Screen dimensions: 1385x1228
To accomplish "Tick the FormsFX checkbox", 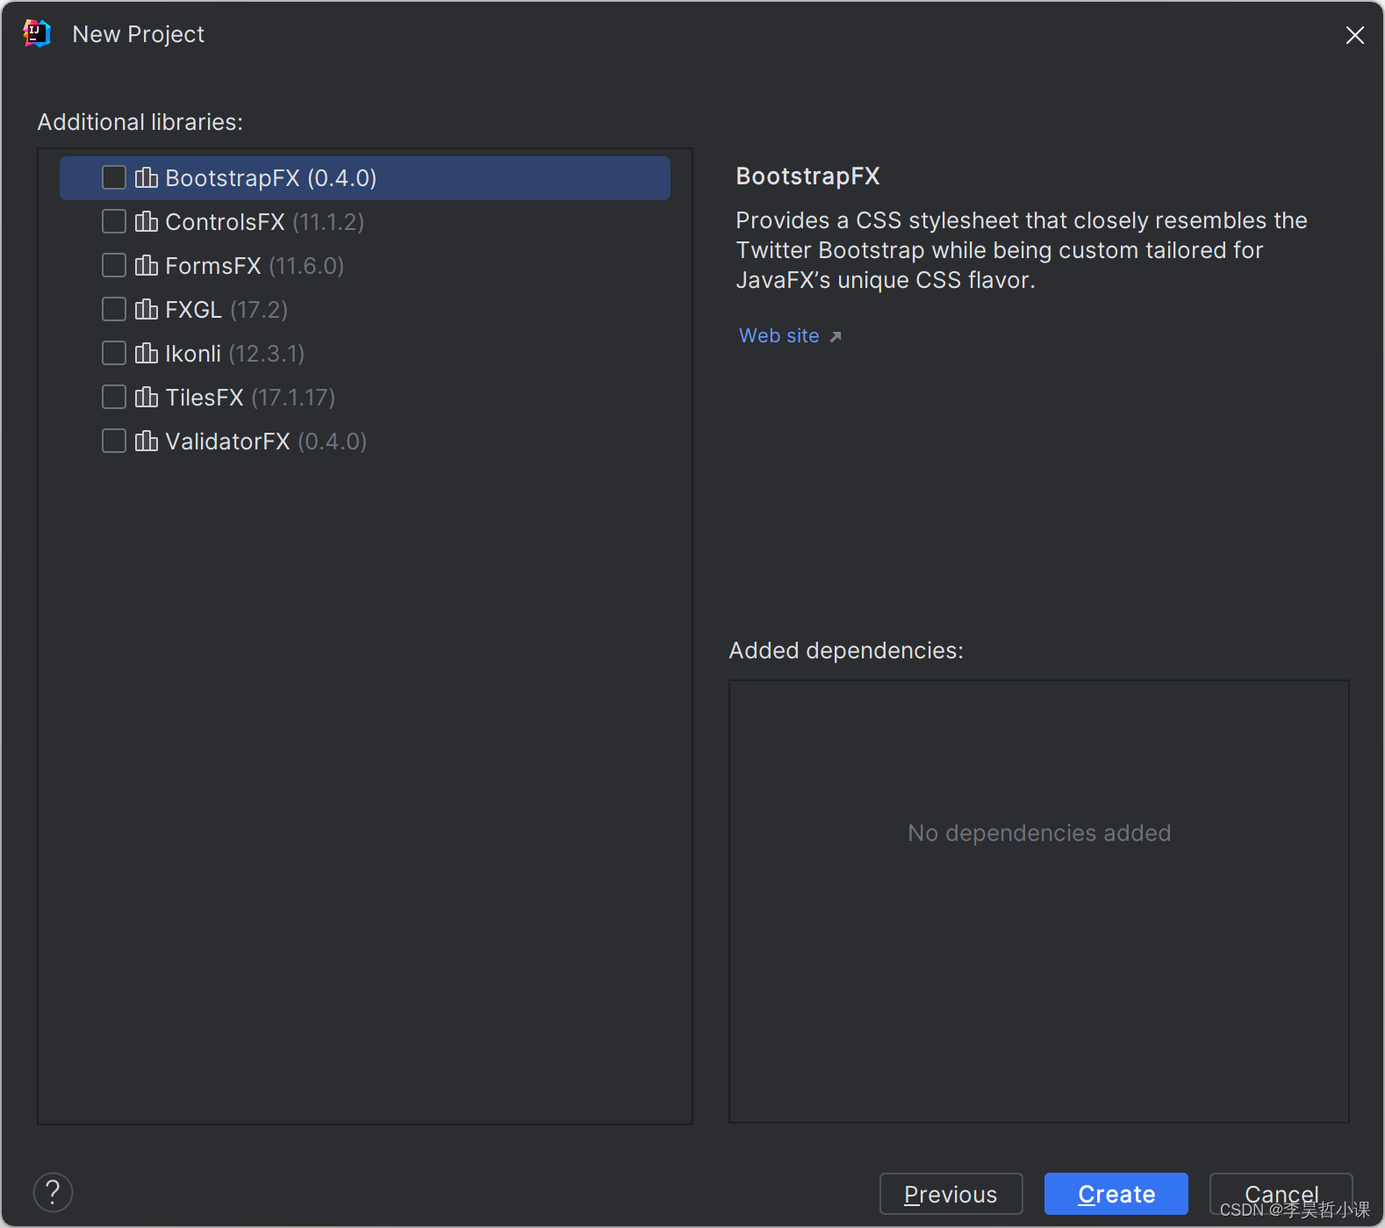I will (x=114, y=266).
